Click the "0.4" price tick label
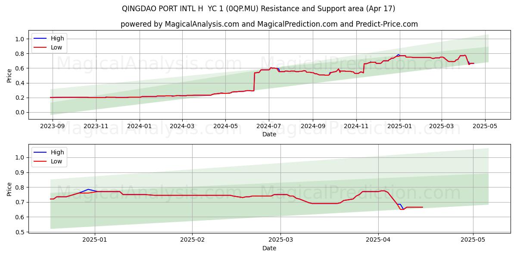 pos(20,83)
